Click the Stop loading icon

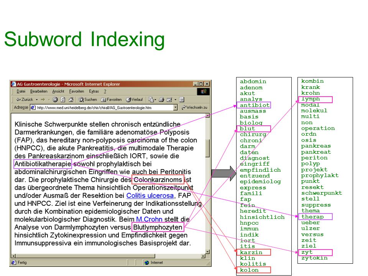pyautogui.click(x=55, y=100)
